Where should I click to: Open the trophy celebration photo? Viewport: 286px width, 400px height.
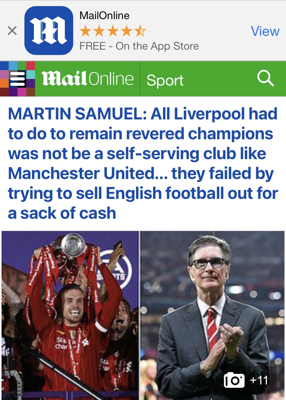(70, 315)
